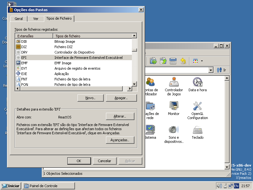Click the Copy To toolbar icon
The height and width of the screenshot is (190, 253).
[163, 61]
